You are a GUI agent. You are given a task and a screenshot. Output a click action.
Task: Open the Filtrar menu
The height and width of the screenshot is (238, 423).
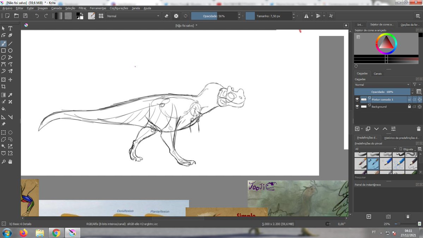(82, 8)
